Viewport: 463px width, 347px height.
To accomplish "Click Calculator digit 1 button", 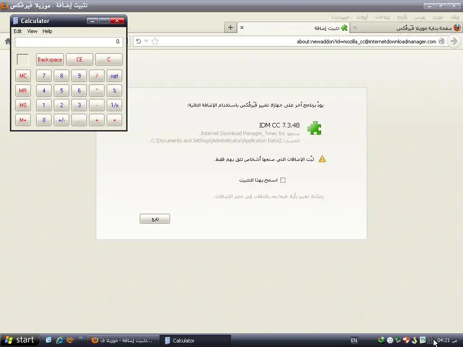I will (x=44, y=105).
